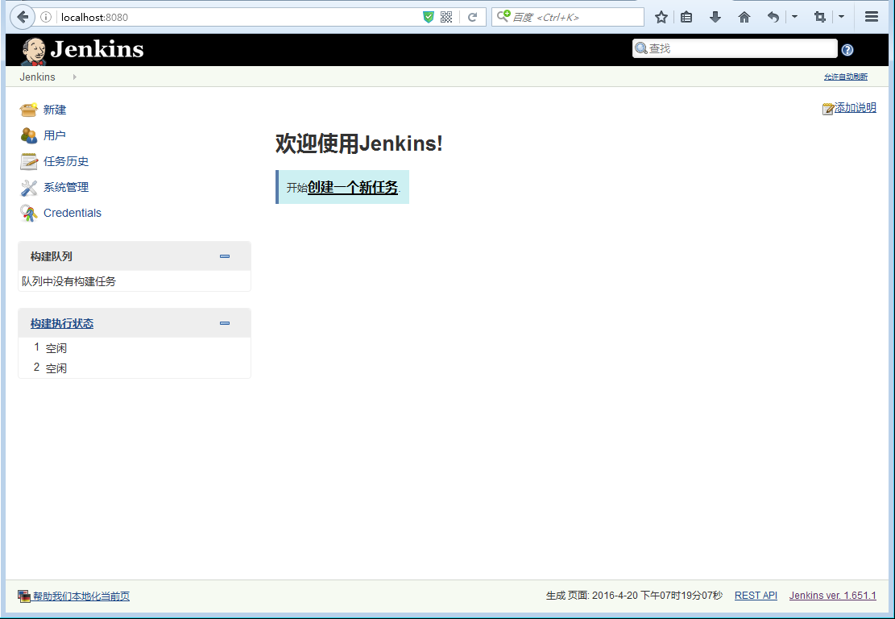Click the crop screenshot toolbar icon

(819, 17)
